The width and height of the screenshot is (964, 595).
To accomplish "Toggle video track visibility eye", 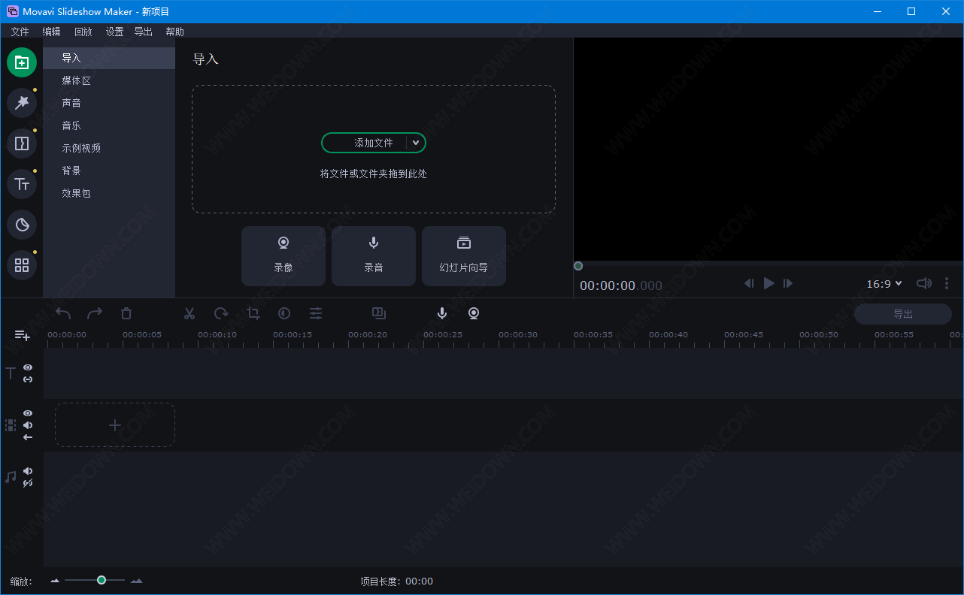I will coord(28,413).
